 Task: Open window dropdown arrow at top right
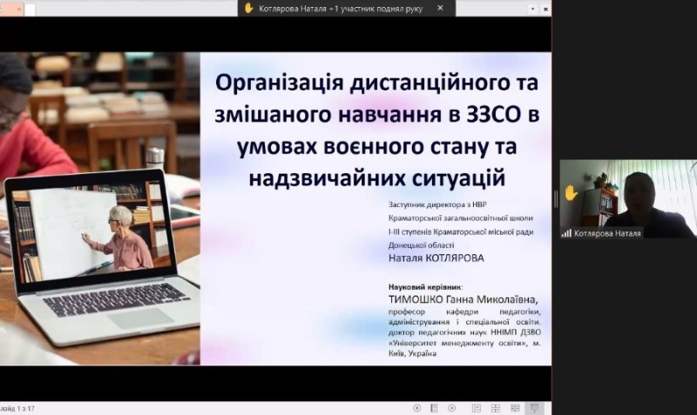point(532,9)
